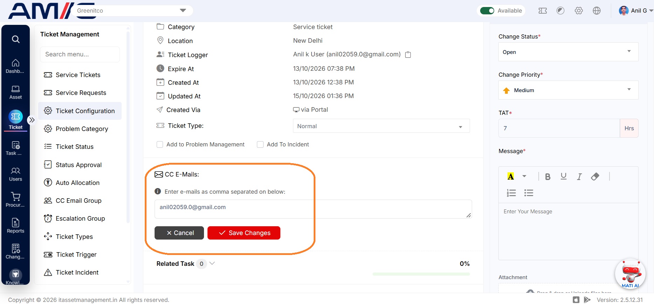654x304 pixels.
Task: Apply underline formatting in message editor
Action: point(564,177)
